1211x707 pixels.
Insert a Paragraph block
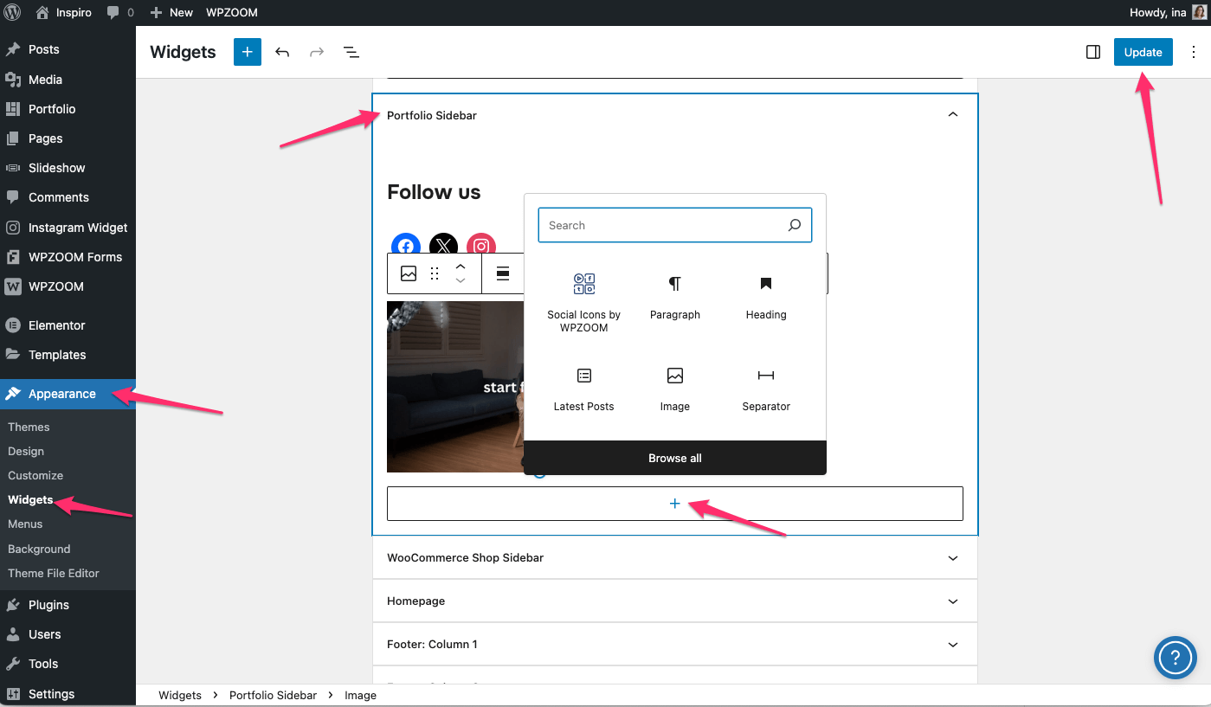pyautogui.click(x=675, y=298)
